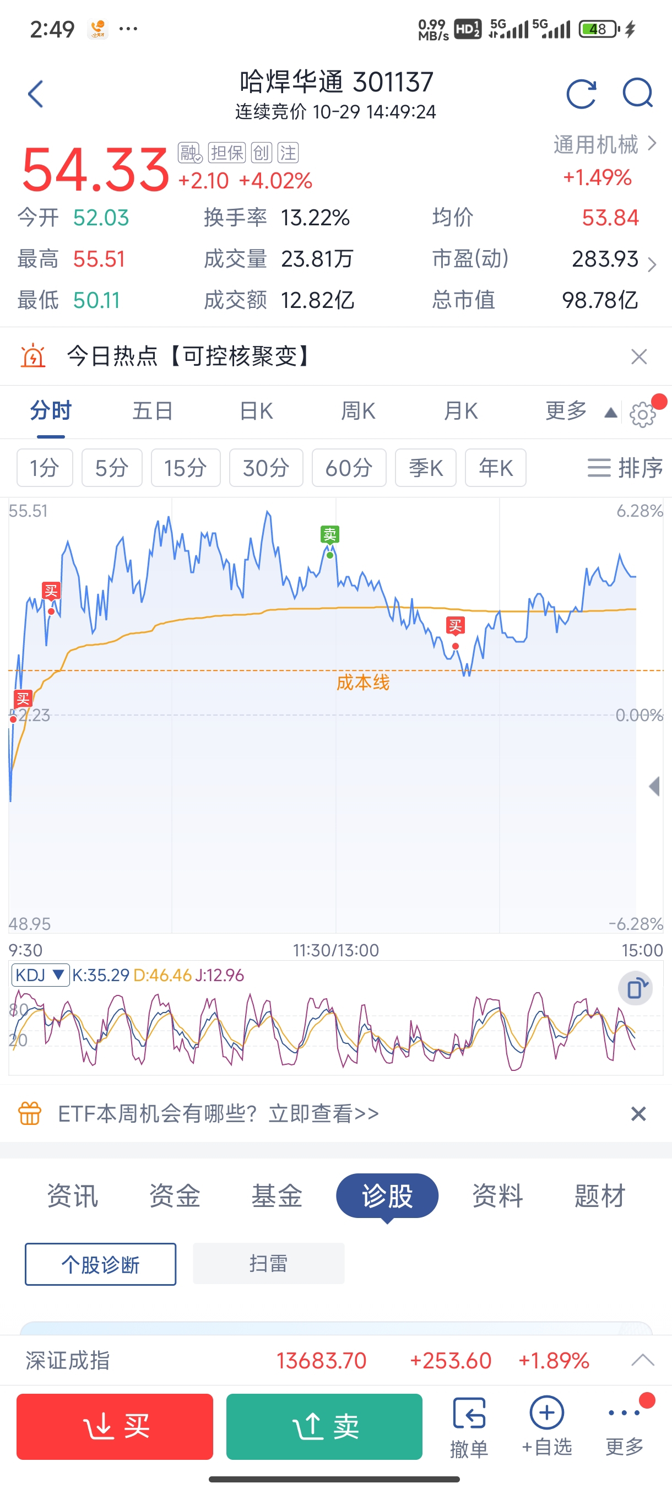This screenshot has height=1494, width=672.
Task: Open the search magnifier icon
Action: click(x=638, y=94)
